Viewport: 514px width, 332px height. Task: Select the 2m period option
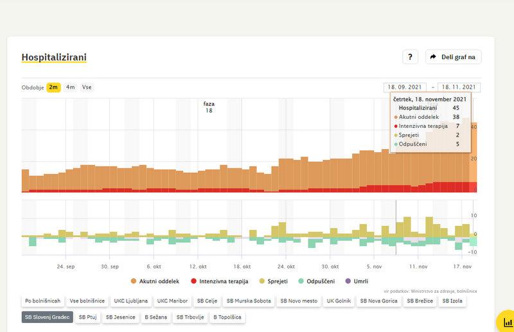click(53, 87)
